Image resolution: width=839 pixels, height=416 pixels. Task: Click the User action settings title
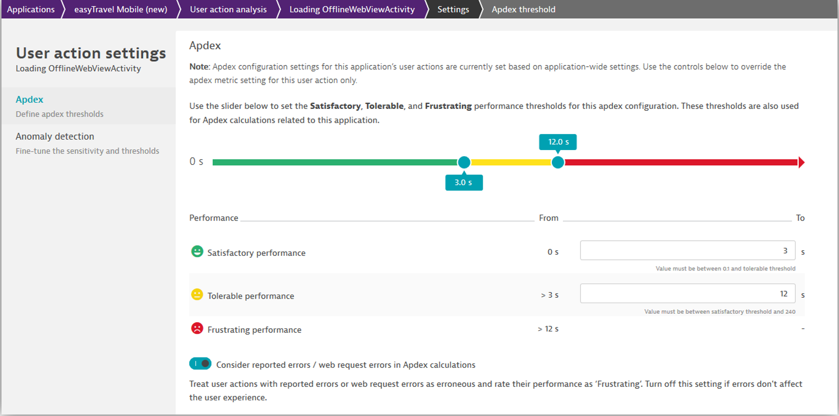click(91, 53)
